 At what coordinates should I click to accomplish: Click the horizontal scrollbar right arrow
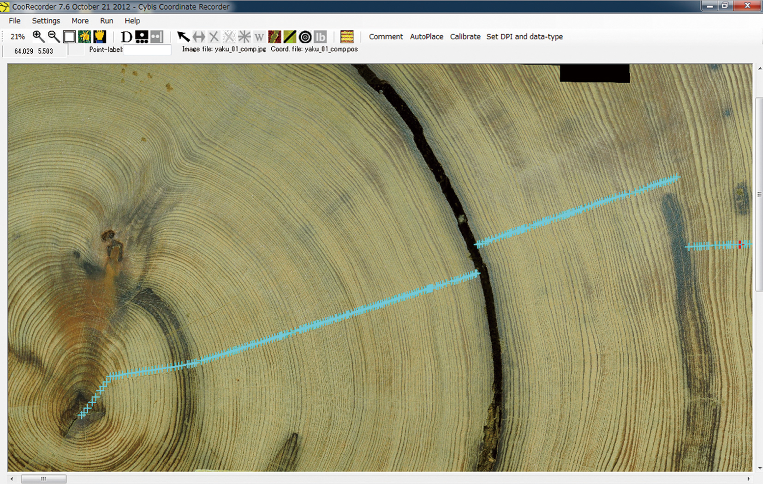coord(748,479)
